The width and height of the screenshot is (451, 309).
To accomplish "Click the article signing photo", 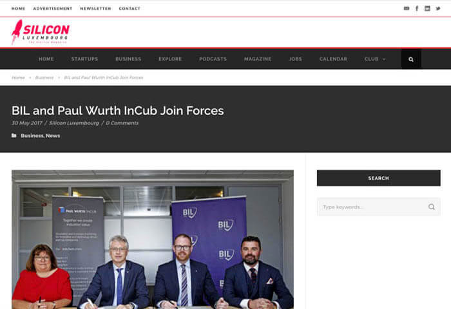I will pyautogui.click(x=153, y=239).
